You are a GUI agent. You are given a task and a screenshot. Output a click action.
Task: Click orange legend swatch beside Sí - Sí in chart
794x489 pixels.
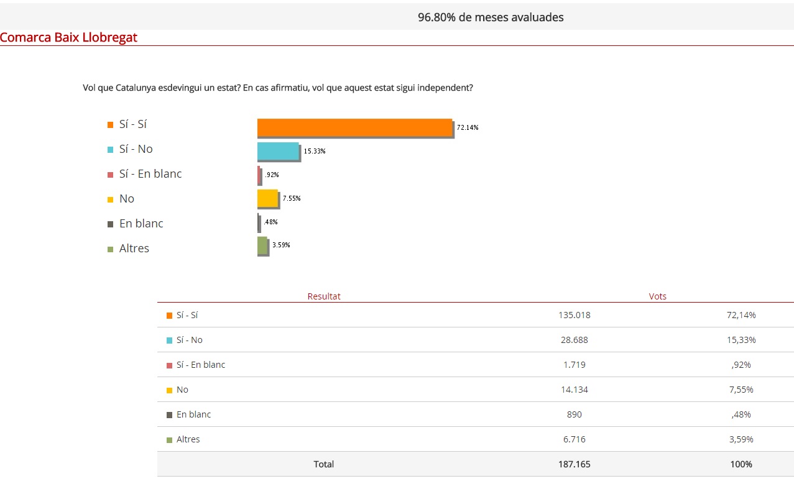click(x=110, y=125)
